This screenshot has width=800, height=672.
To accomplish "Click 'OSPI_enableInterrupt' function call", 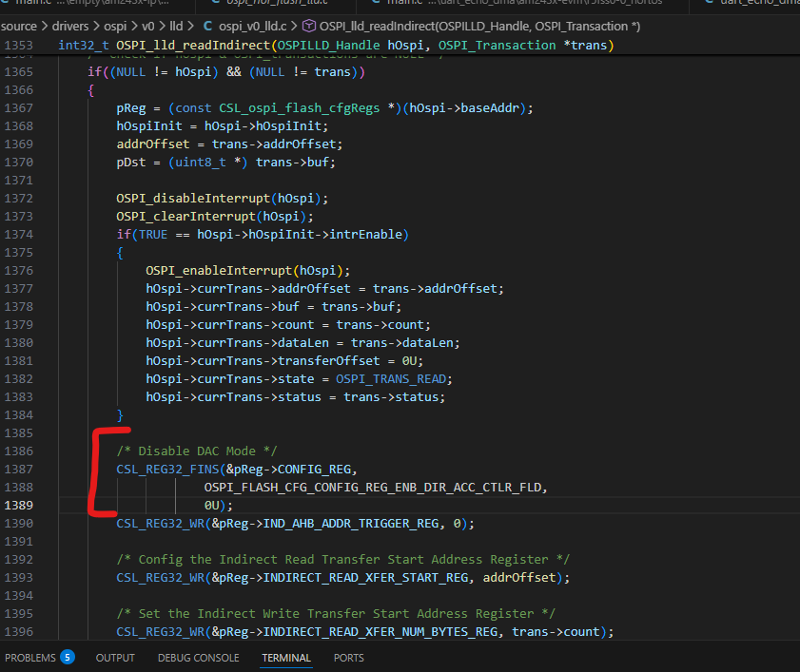I will (x=219, y=270).
